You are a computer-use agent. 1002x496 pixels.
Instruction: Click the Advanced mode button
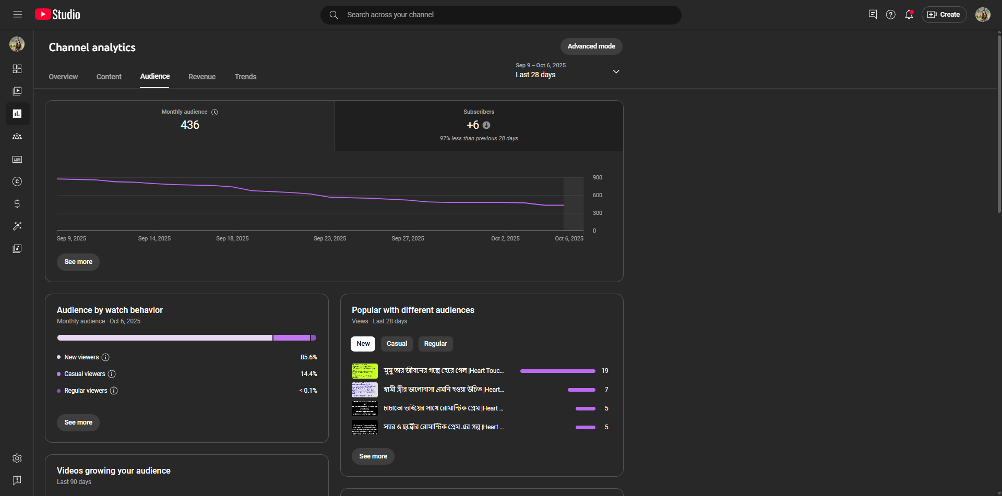[591, 46]
